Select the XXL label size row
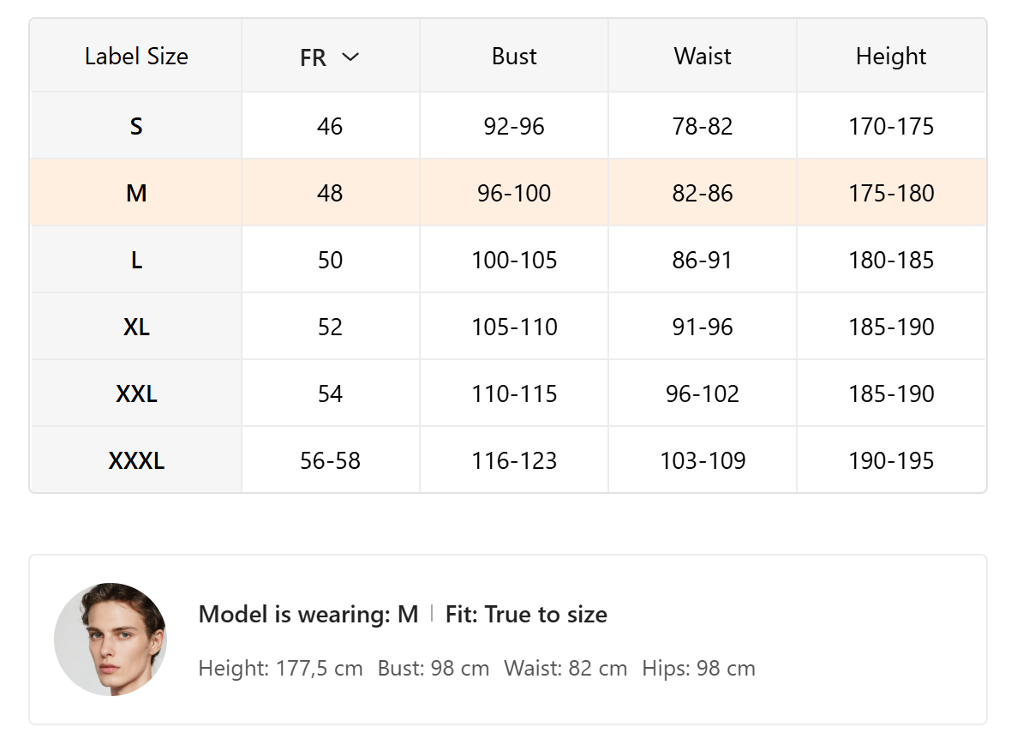1011x751 pixels. [136, 394]
